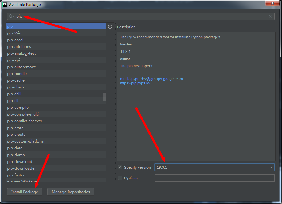
Task: Select pip-date package
Action: tap(56, 148)
